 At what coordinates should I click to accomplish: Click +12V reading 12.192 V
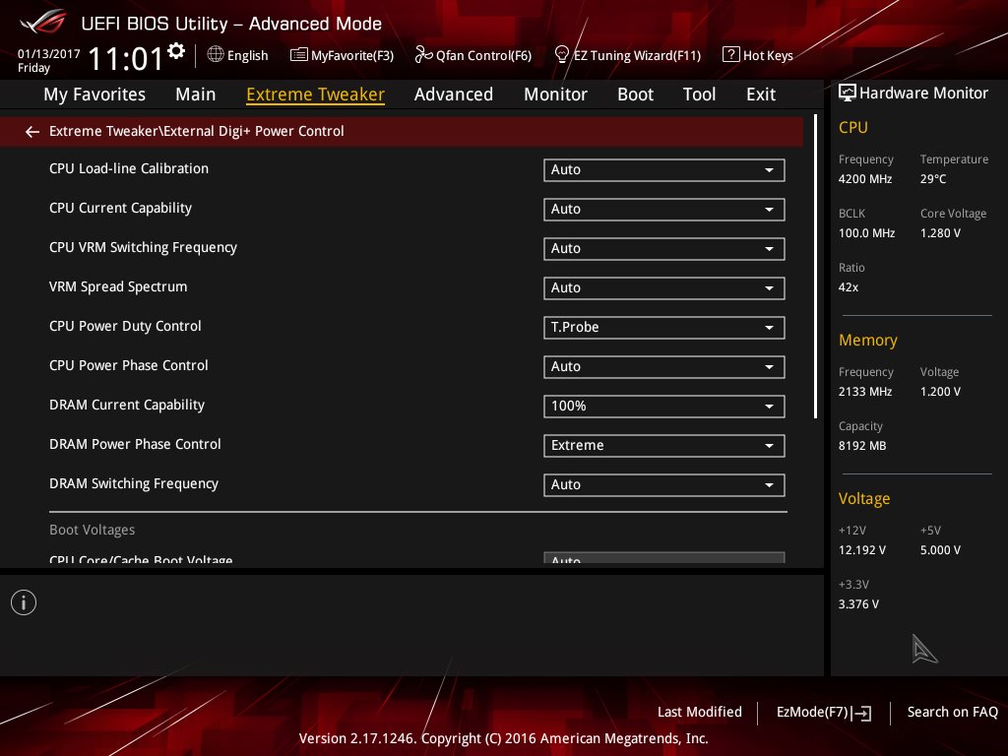(861, 550)
